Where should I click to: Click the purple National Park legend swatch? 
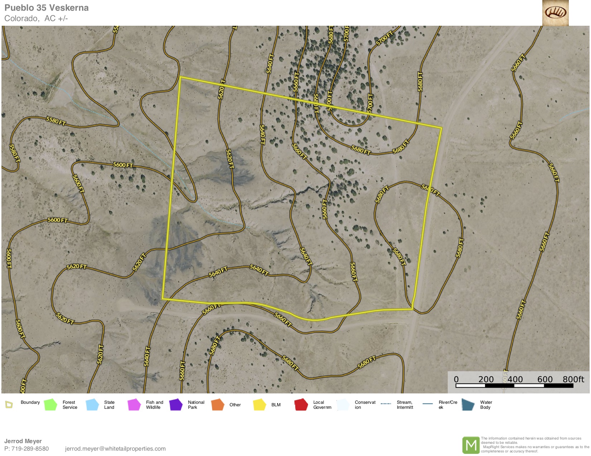176,404
